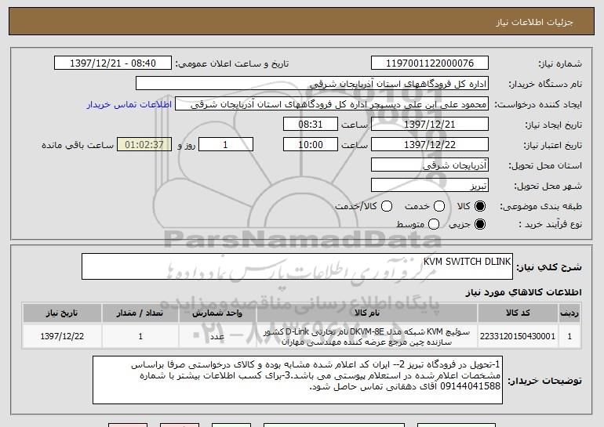Click the creation time field 08:31
Screen dimensions: 604x427
(x=311, y=125)
